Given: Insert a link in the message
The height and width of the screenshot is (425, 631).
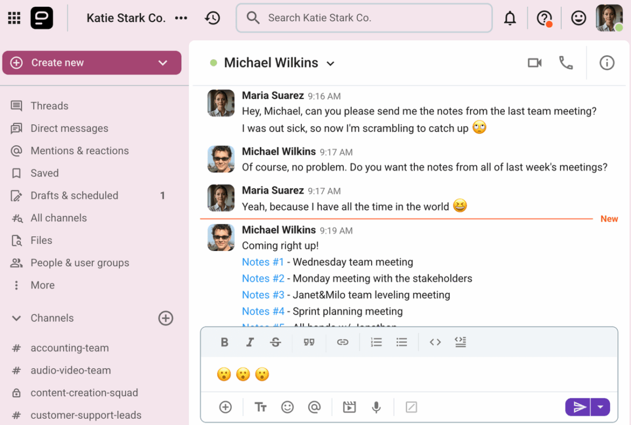Looking at the screenshot, I should pyautogui.click(x=342, y=342).
